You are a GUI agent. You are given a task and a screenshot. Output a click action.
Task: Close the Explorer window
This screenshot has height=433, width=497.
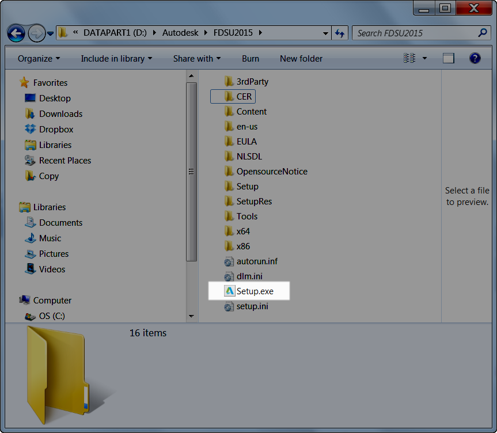pyautogui.click(x=474, y=8)
